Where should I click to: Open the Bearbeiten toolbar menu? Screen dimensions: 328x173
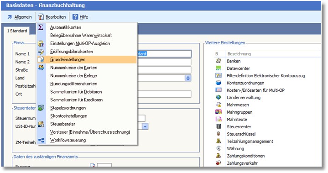52,17
